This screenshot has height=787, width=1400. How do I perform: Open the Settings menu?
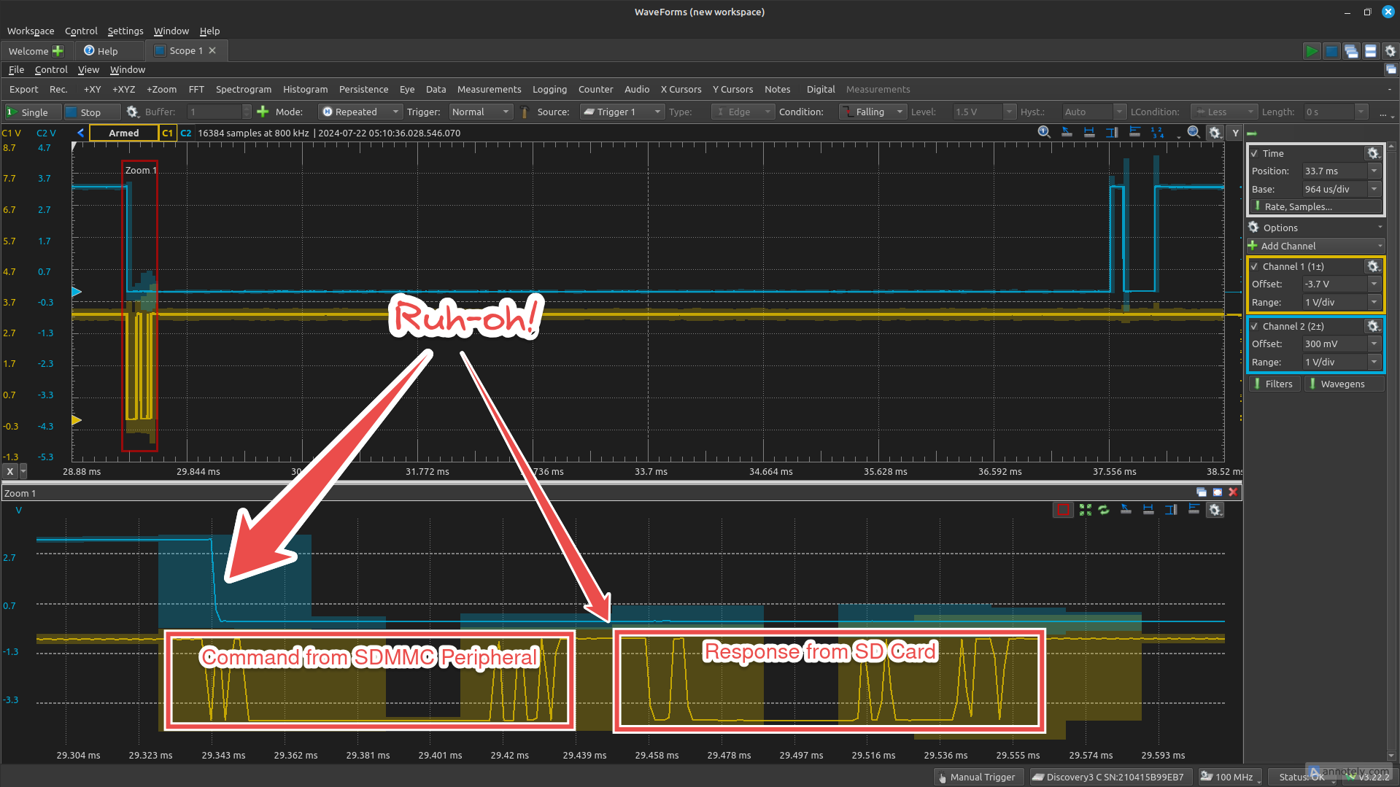[125, 31]
